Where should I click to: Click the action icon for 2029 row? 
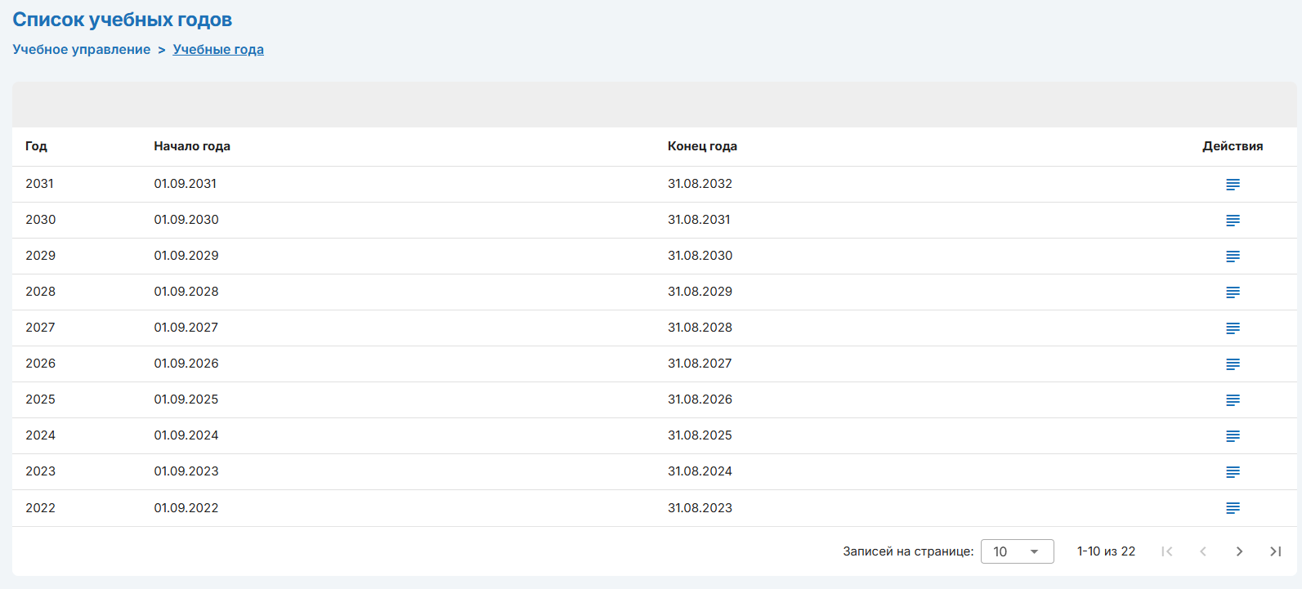point(1233,257)
